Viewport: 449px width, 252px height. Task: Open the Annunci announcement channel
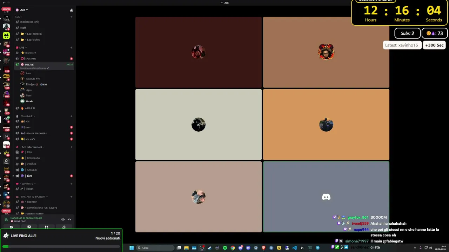pos(44,170)
